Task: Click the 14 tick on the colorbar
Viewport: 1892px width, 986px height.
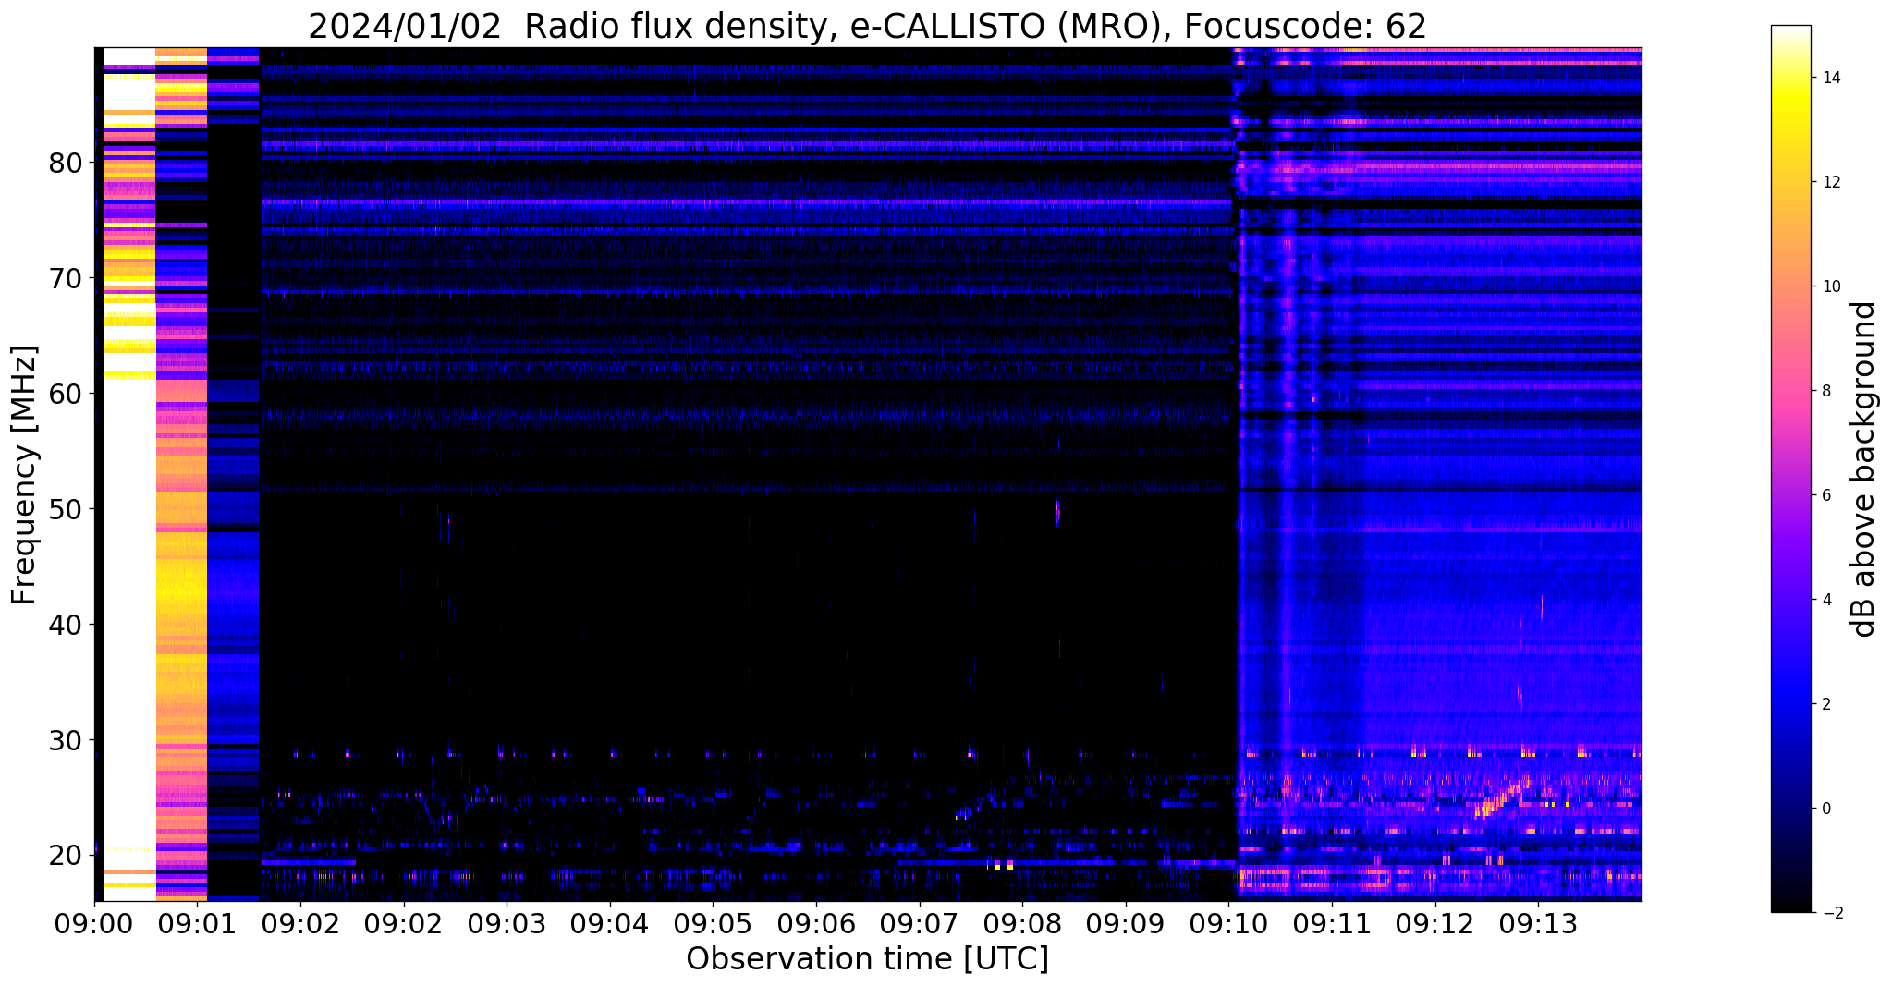Action: (x=1829, y=78)
